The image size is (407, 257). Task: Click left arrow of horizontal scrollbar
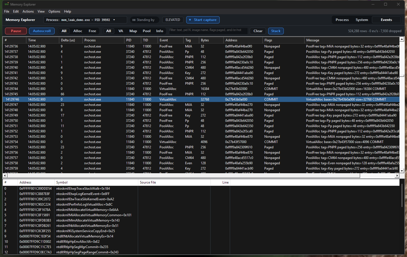tap(5, 176)
